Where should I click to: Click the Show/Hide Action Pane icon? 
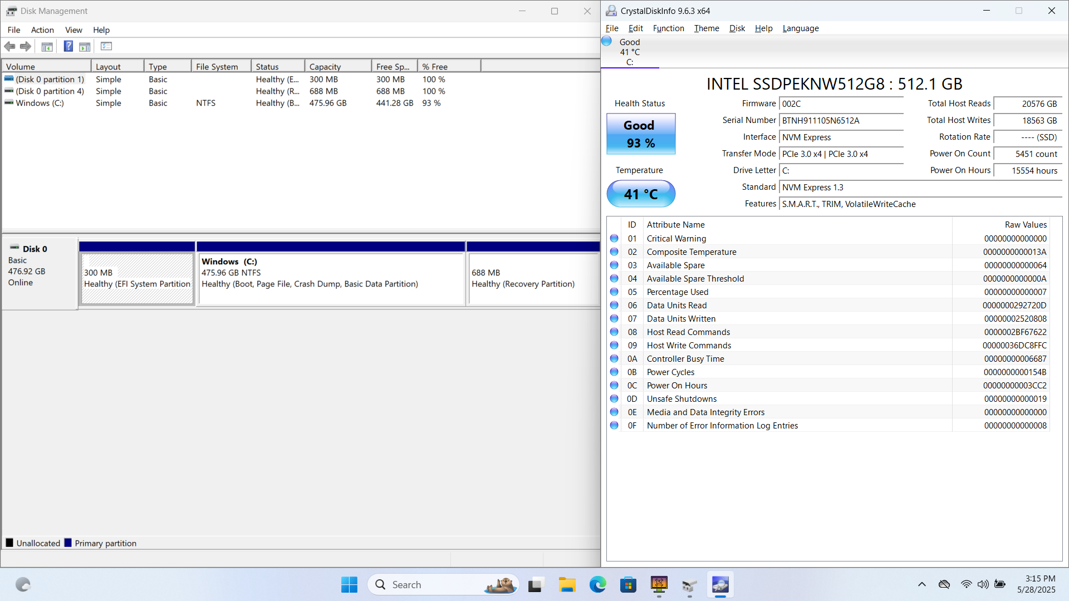85,46
